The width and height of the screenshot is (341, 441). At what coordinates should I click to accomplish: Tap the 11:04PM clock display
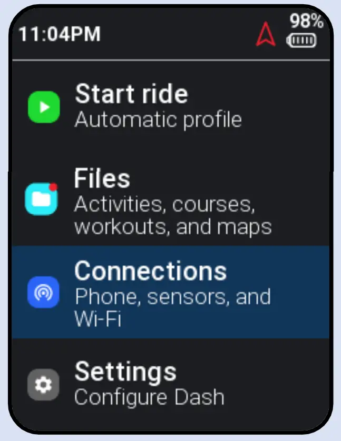59,35
